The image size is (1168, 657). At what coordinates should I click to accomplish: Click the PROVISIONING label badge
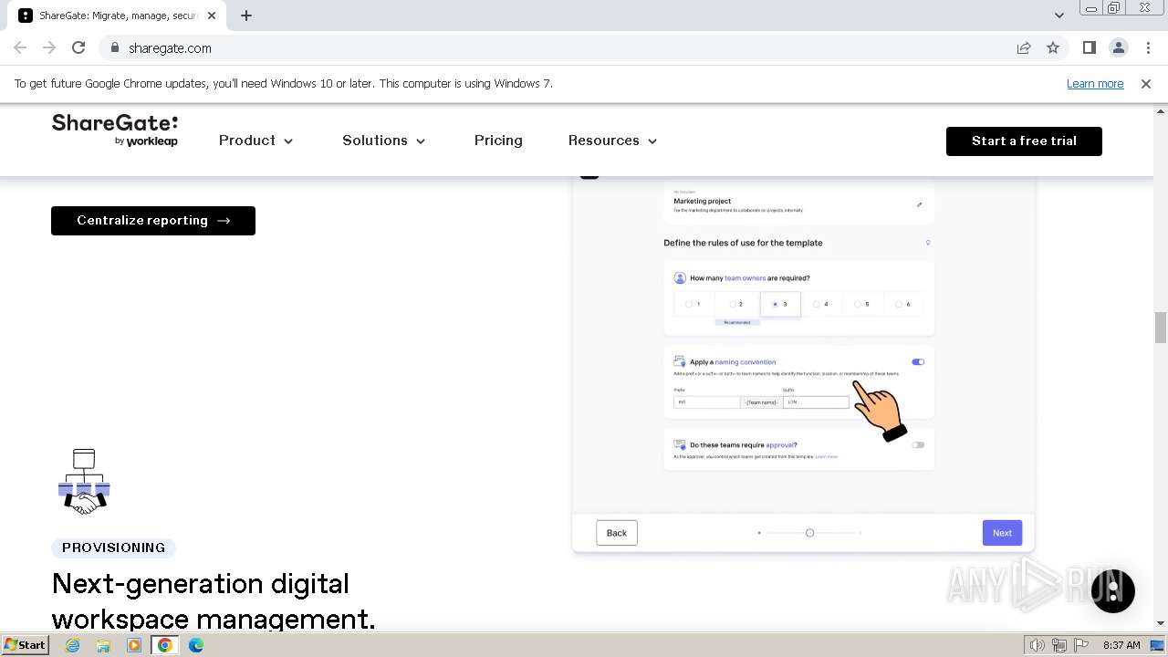pos(114,547)
